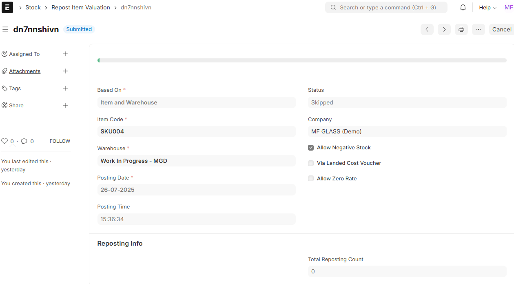Open the MF user avatar menu
514x284 pixels.
509,7
